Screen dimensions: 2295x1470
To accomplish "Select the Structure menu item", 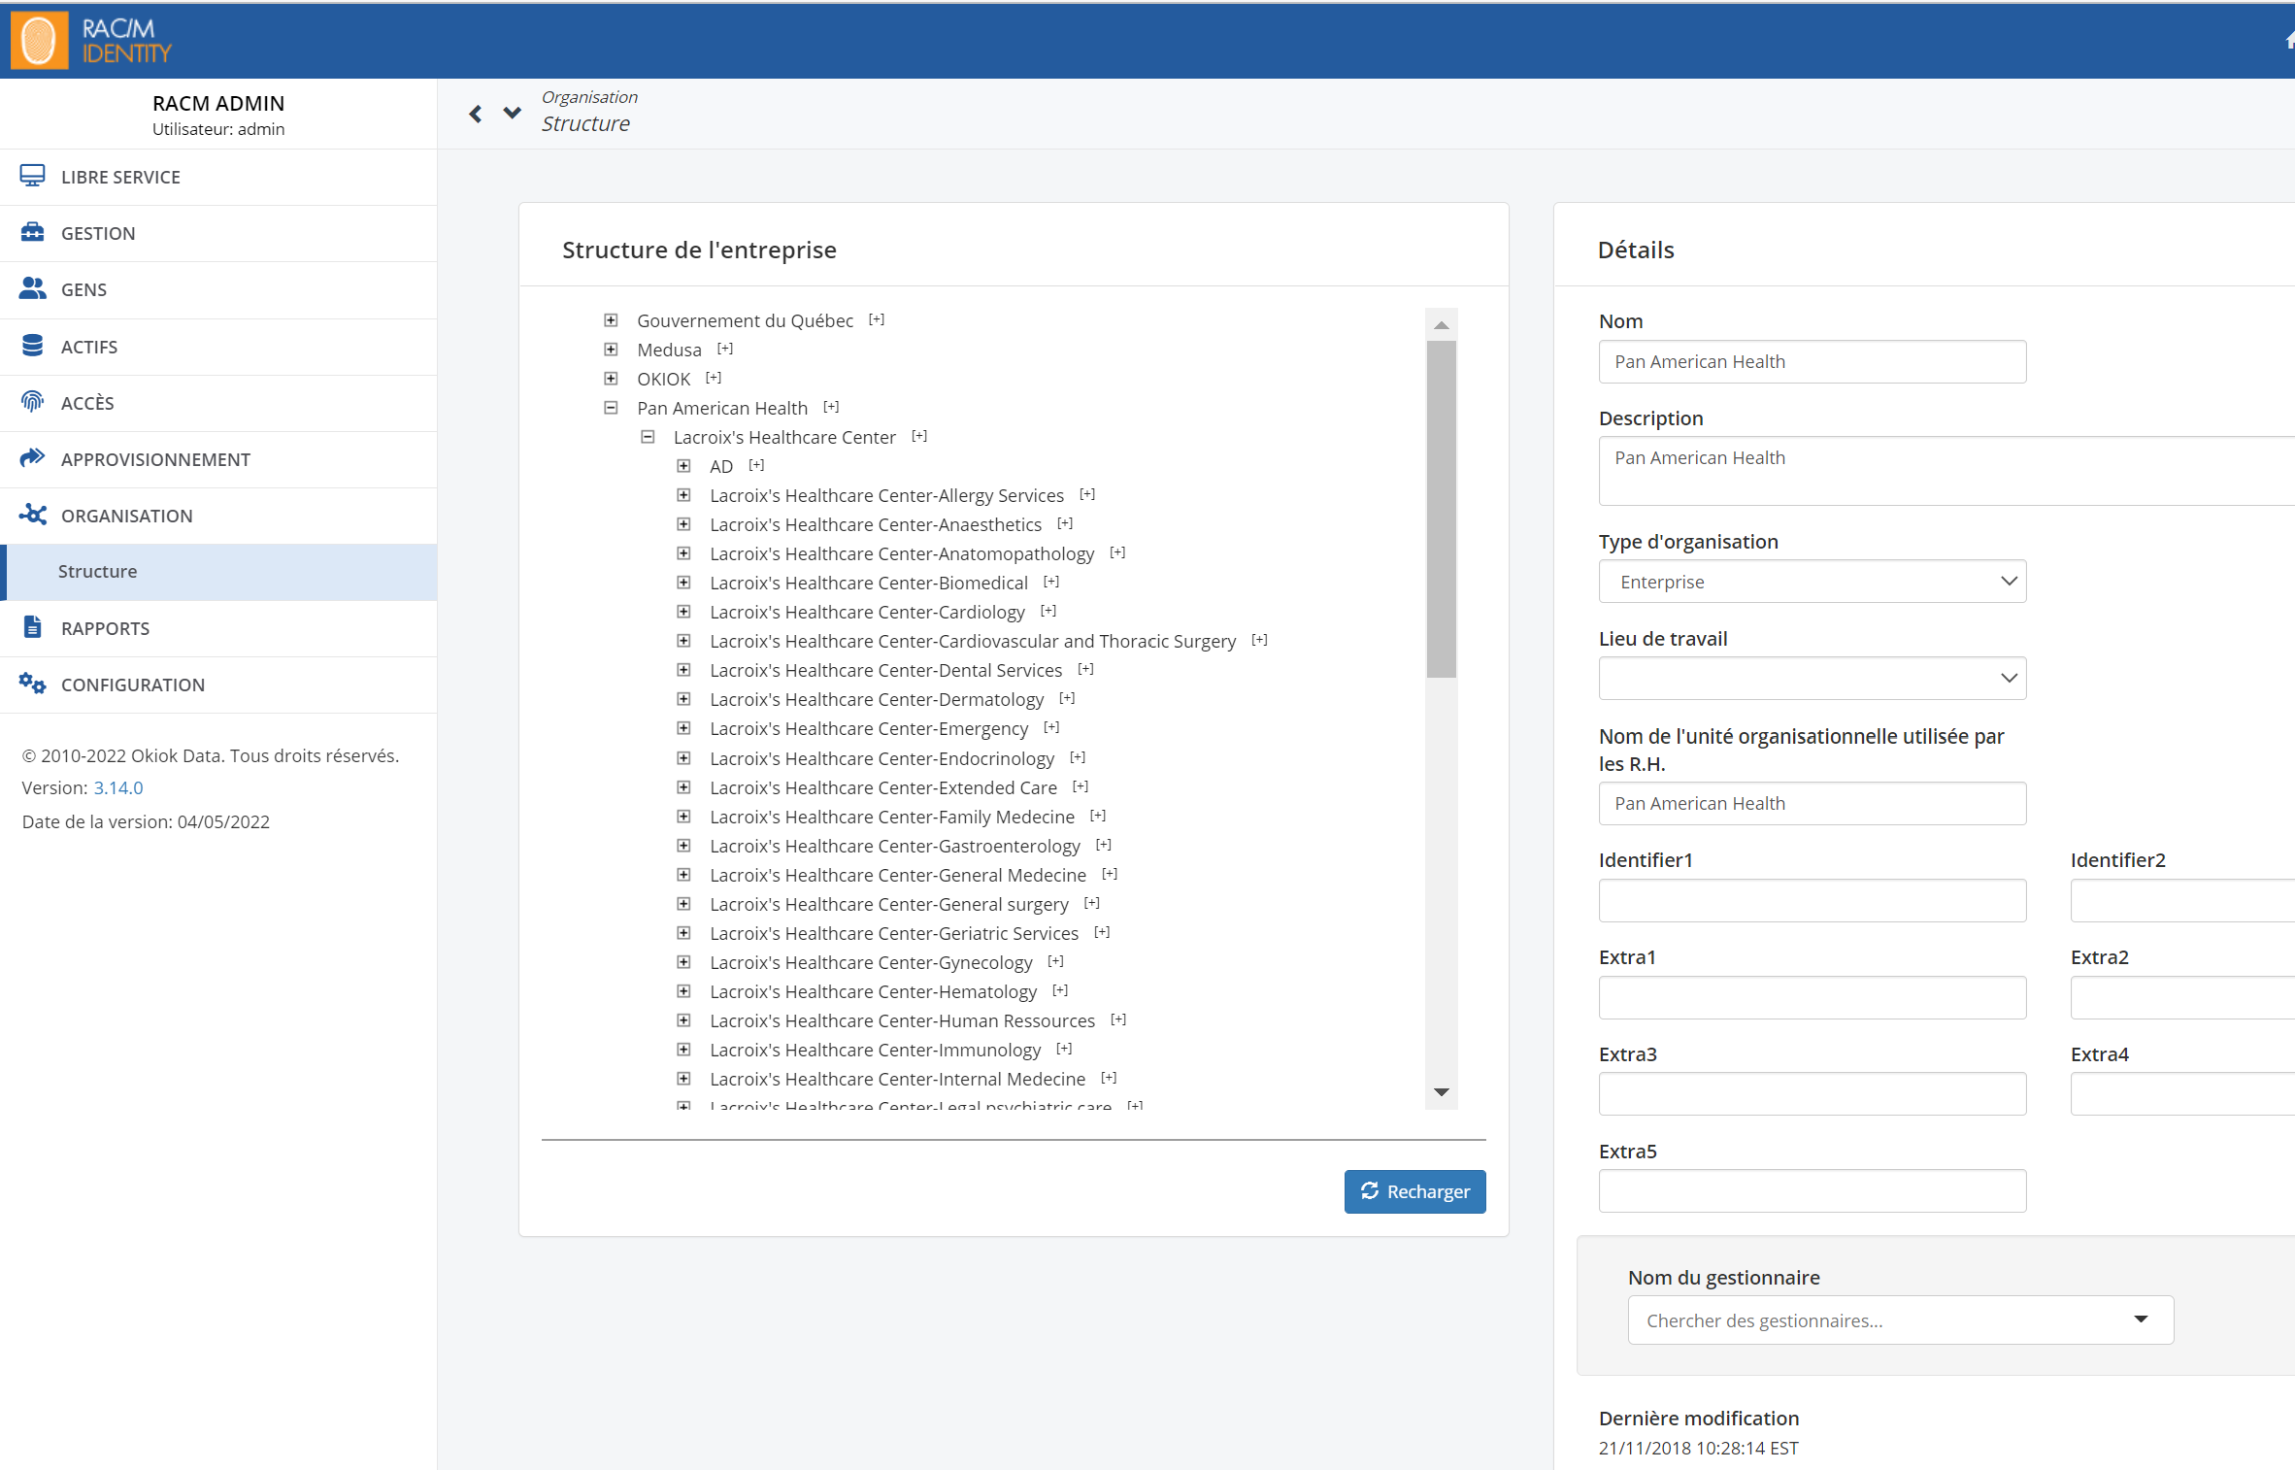I will pos(97,570).
